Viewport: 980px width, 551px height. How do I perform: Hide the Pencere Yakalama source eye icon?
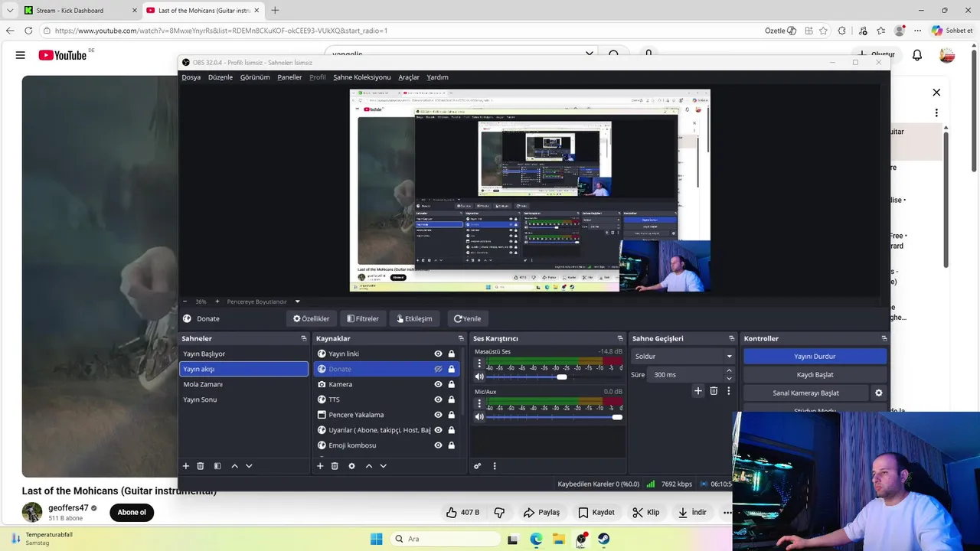(x=438, y=415)
